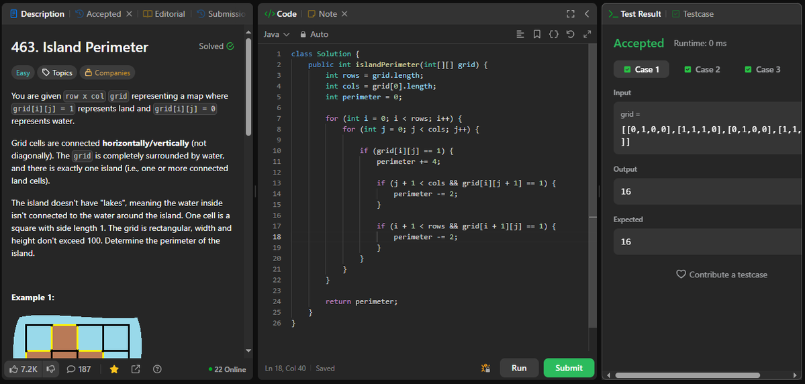The width and height of the screenshot is (805, 384).
Task: Click the Example 1 island image
Action: 76,337
